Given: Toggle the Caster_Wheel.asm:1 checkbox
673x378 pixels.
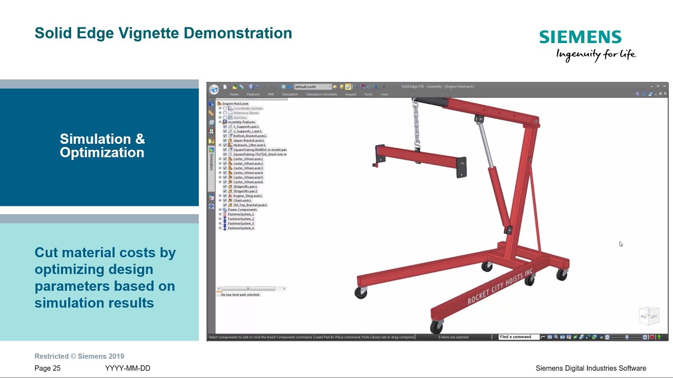Looking at the screenshot, I should click(225, 159).
